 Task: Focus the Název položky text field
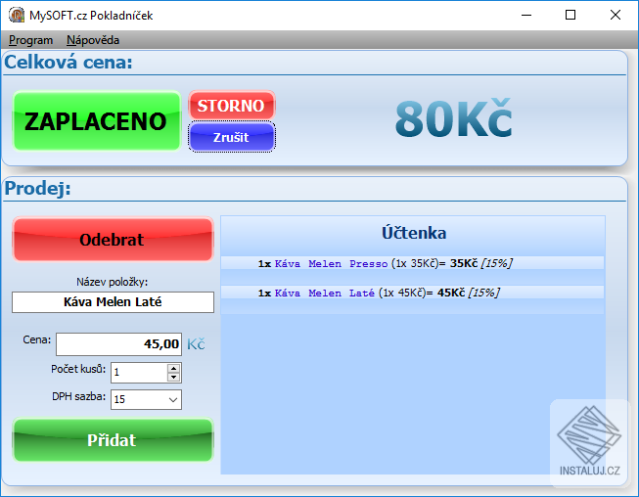point(113,302)
